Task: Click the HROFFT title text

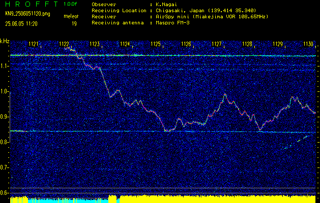Action: coord(32,4)
